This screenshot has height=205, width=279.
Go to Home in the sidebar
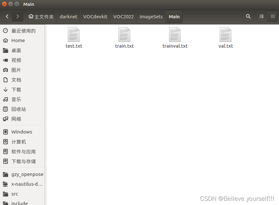point(23,40)
